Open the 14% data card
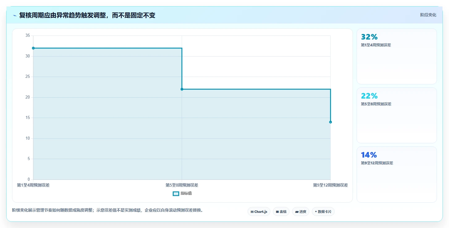Image resolution: width=449 pixels, height=228 pixels. pyautogui.click(x=397, y=175)
